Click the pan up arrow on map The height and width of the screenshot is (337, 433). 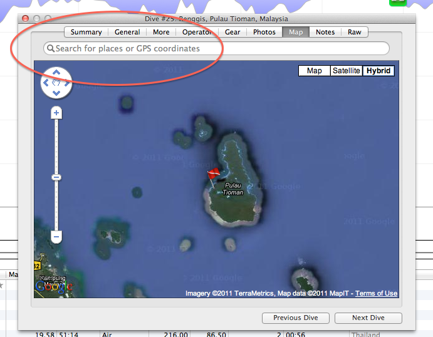[56, 72]
